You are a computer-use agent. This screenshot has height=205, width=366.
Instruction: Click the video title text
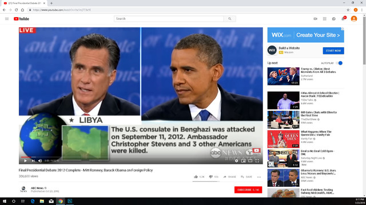pos(86,170)
